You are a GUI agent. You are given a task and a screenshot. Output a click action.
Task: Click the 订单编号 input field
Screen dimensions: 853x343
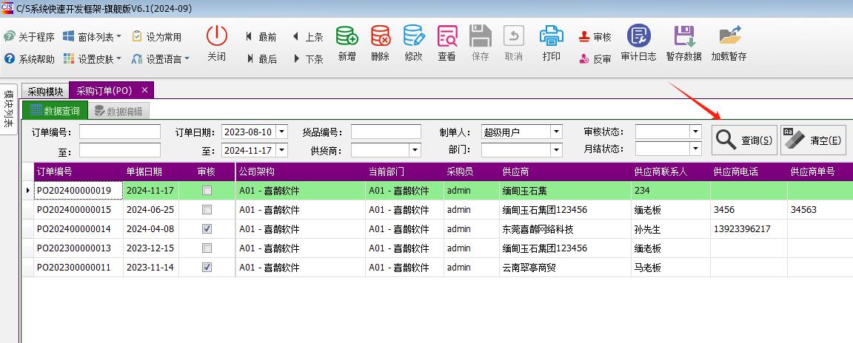[x=119, y=132]
